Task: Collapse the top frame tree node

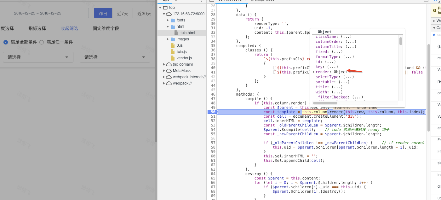Action: click(160, 8)
